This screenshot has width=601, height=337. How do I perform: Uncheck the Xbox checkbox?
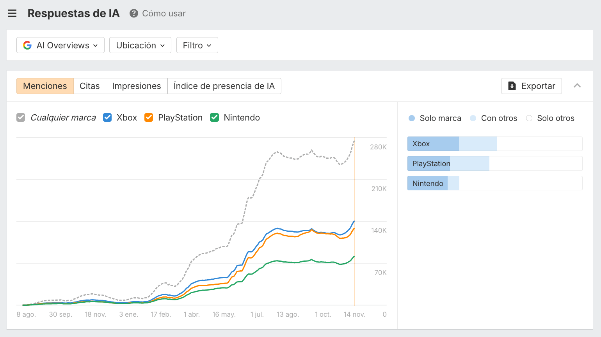pos(107,117)
